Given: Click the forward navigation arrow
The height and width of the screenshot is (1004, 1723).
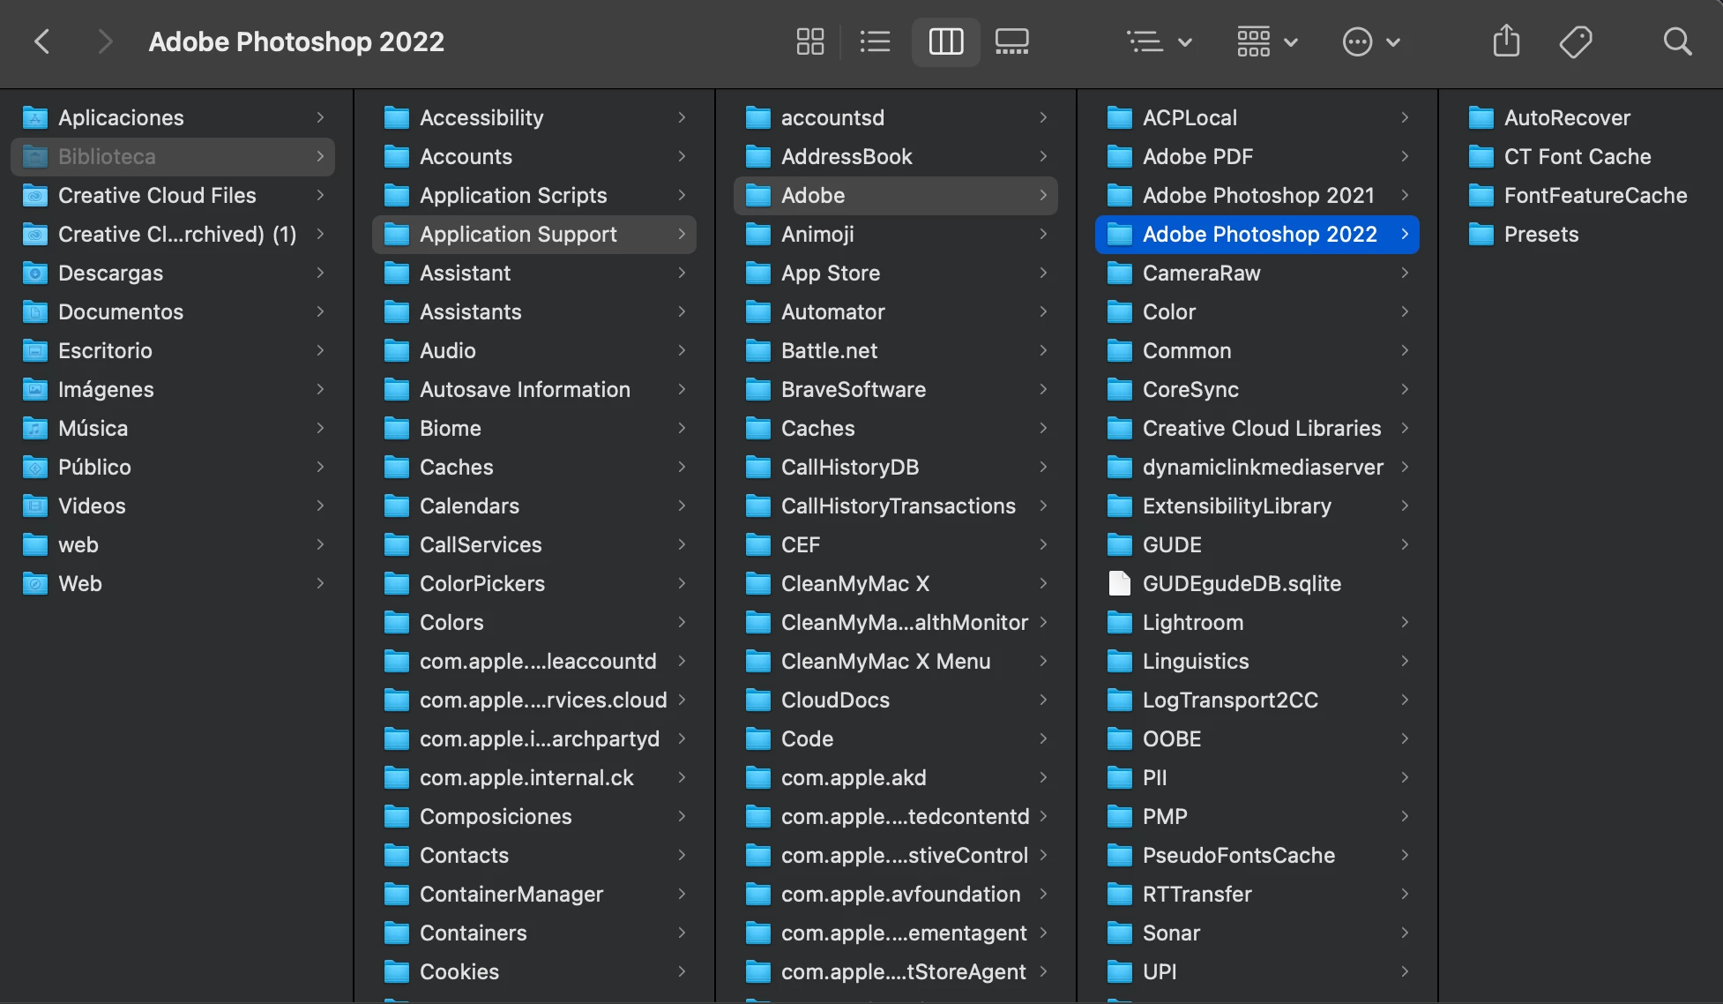Looking at the screenshot, I should [105, 41].
